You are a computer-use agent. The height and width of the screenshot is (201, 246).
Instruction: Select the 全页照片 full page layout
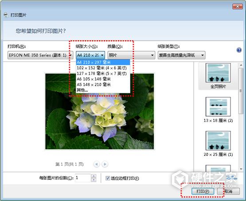[218, 76]
